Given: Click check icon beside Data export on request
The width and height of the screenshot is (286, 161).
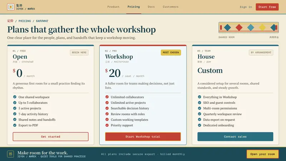Looking at the screenshot, I should (199, 119).
